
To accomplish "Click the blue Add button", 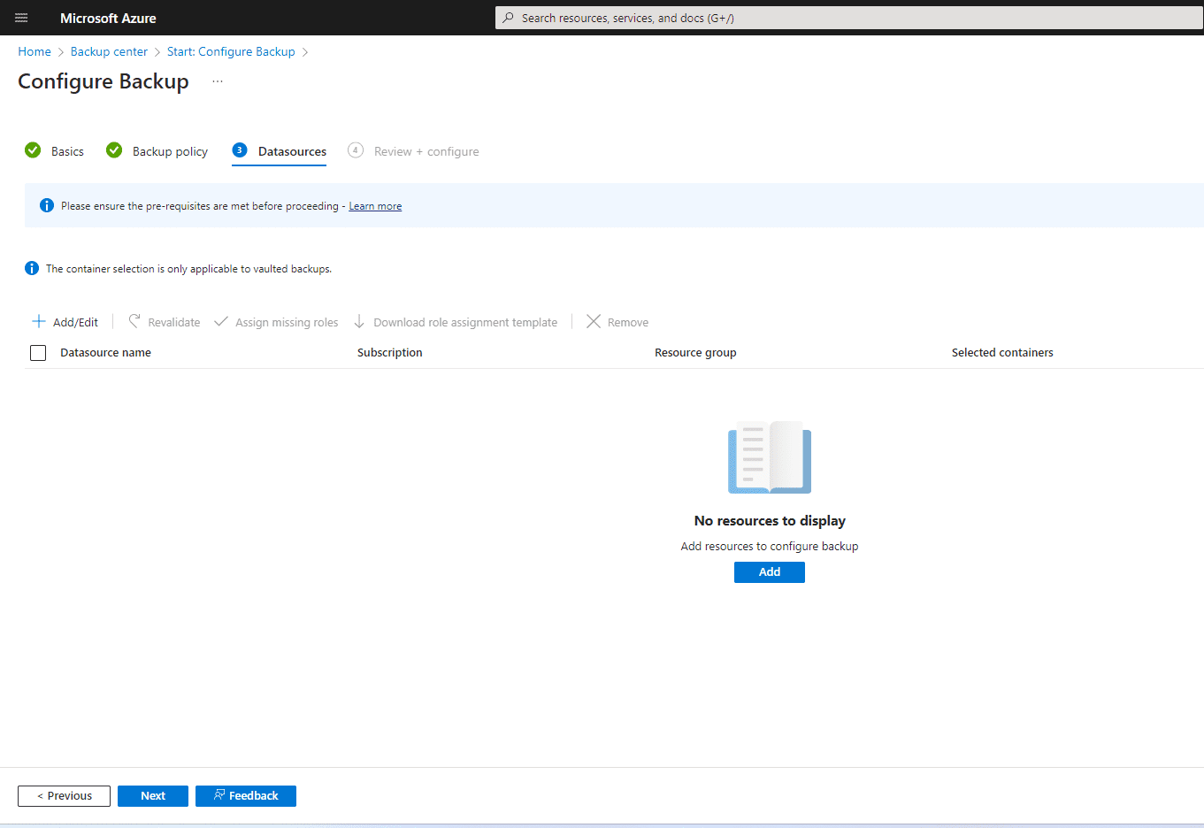I will pyautogui.click(x=770, y=572).
